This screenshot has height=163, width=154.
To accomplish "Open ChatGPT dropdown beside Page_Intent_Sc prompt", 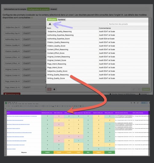I will [34, 88].
